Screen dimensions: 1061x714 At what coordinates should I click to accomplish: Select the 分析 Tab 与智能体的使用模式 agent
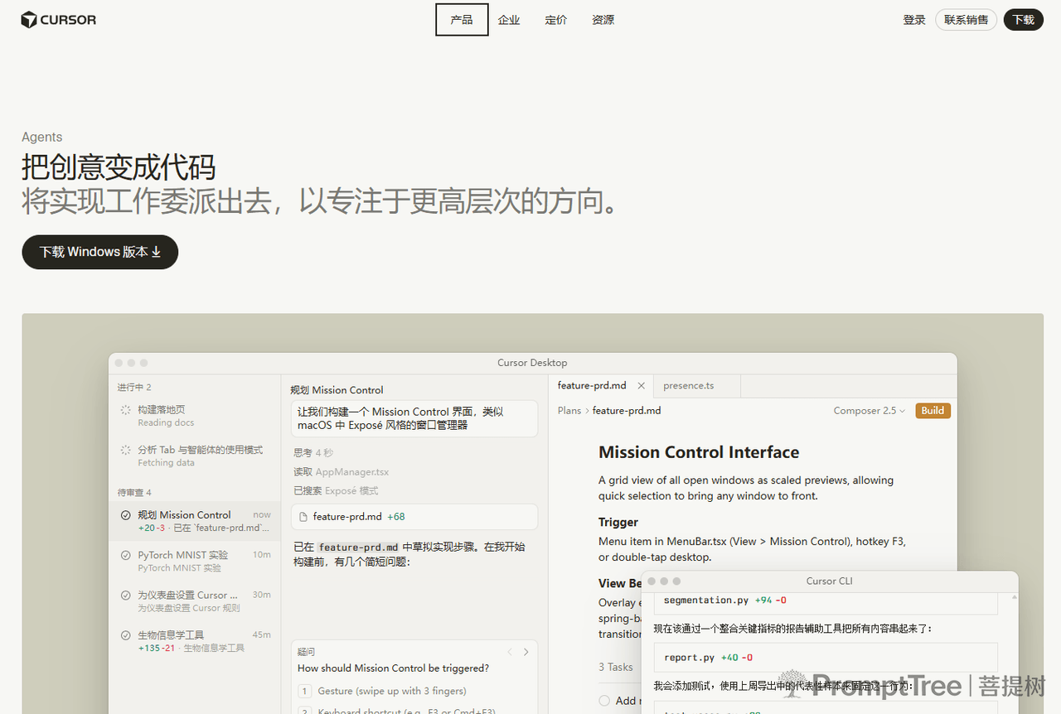195,456
